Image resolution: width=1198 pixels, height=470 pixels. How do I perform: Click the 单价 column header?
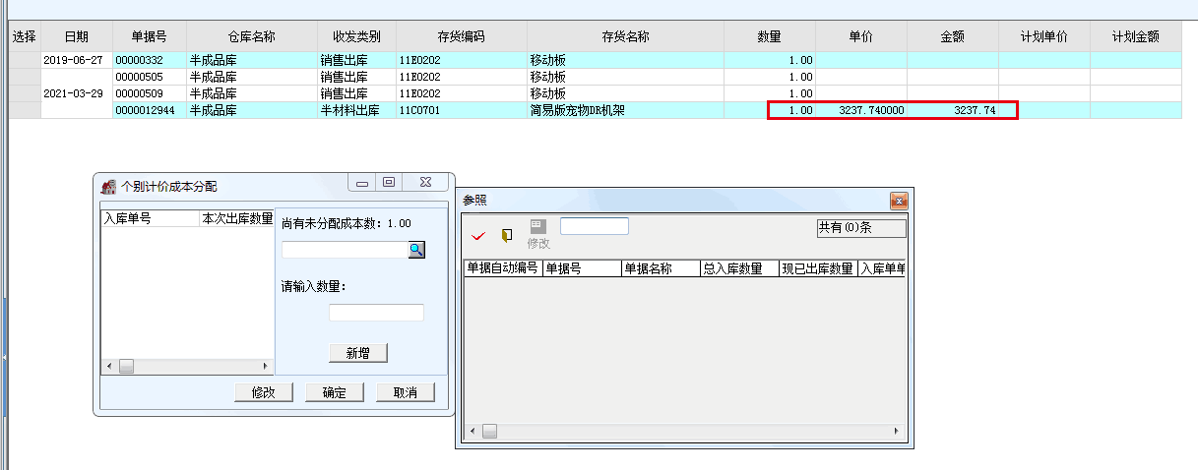point(861,36)
